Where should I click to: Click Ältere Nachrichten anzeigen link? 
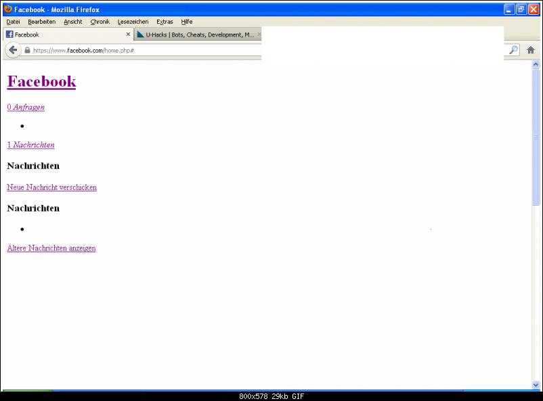coord(51,248)
